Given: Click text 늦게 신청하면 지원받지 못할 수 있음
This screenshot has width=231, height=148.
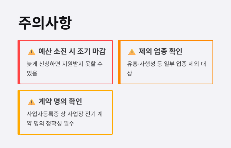Looking at the screenshot, I should coord(65,68).
